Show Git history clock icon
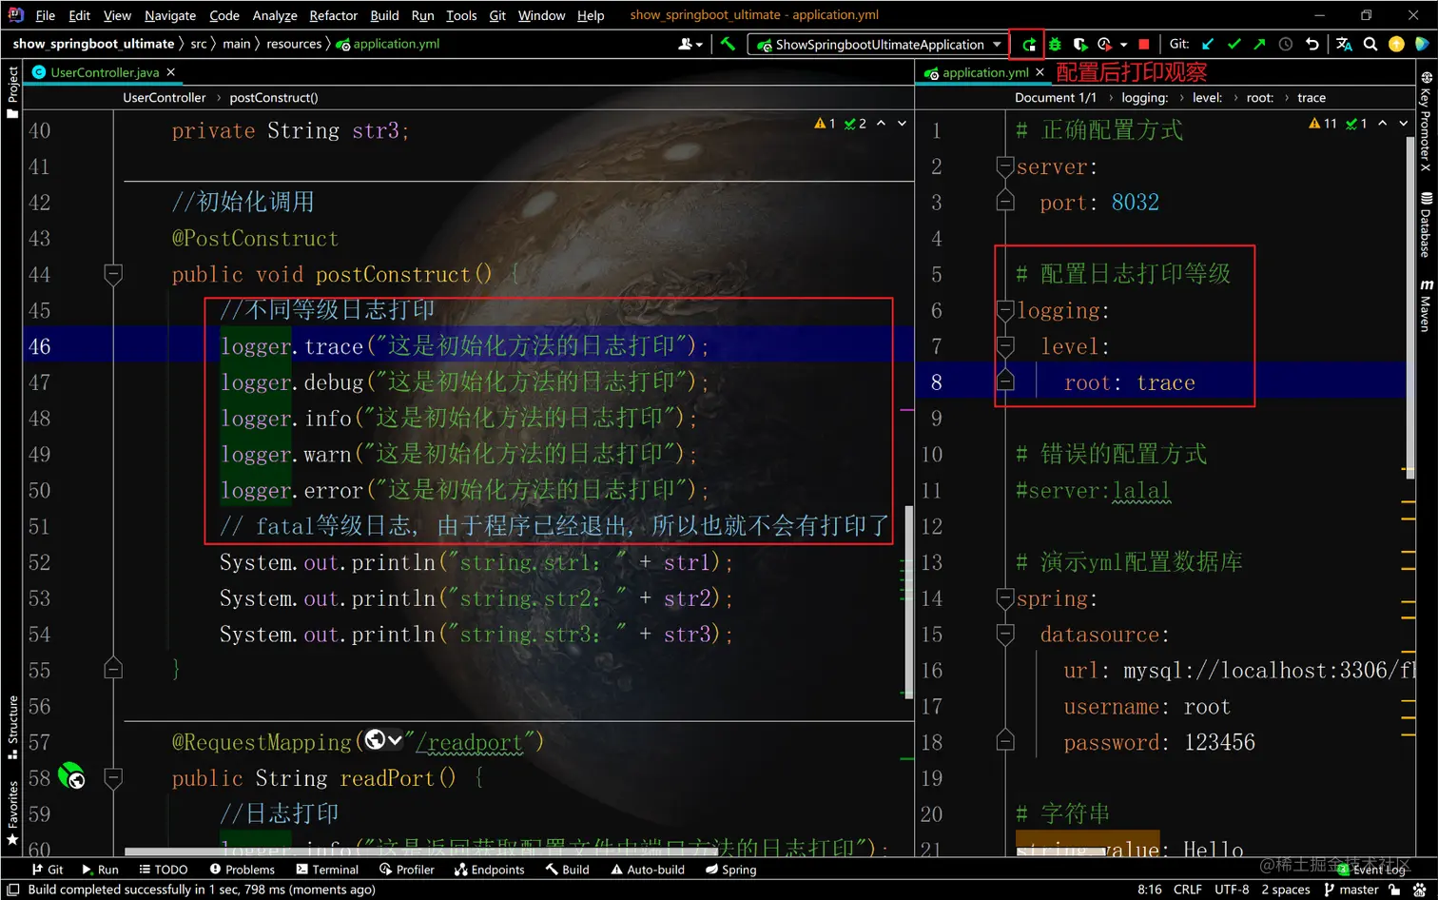This screenshot has width=1438, height=900. tap(1286, 44)
